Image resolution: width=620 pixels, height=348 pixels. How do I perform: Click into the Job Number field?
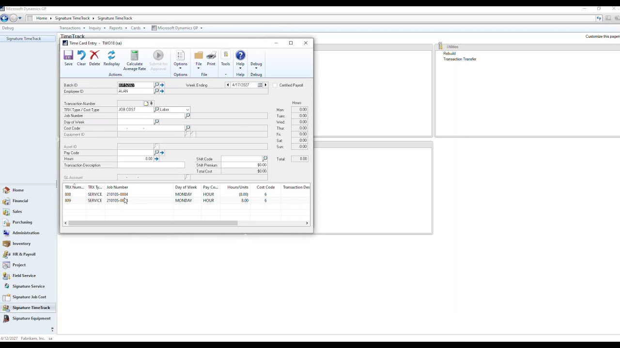click(151, 116)
